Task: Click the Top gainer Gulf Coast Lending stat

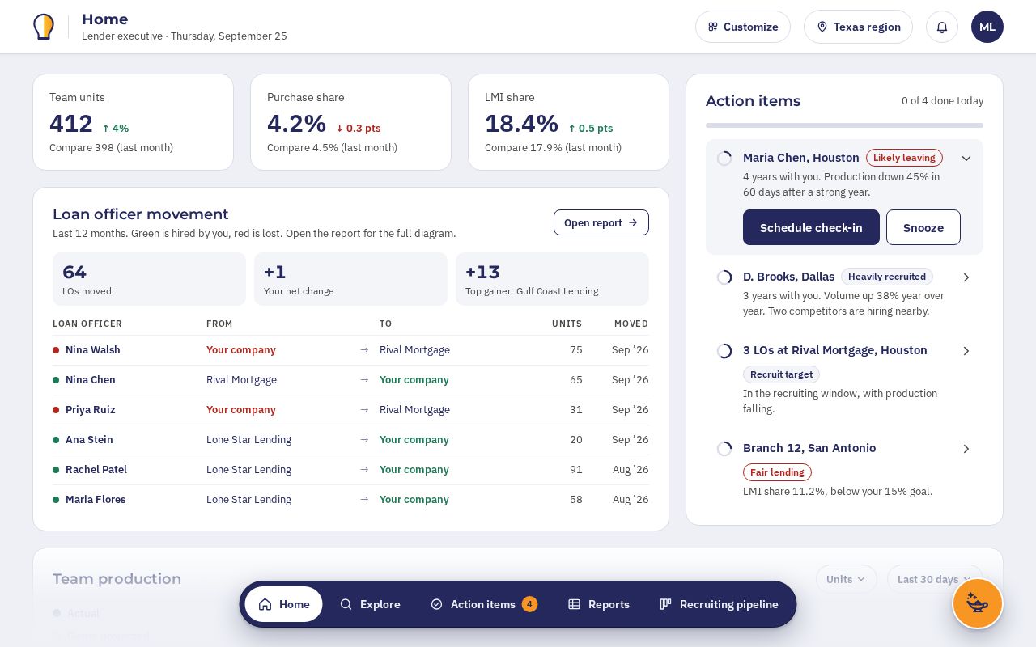Action: tap(552, 279)
